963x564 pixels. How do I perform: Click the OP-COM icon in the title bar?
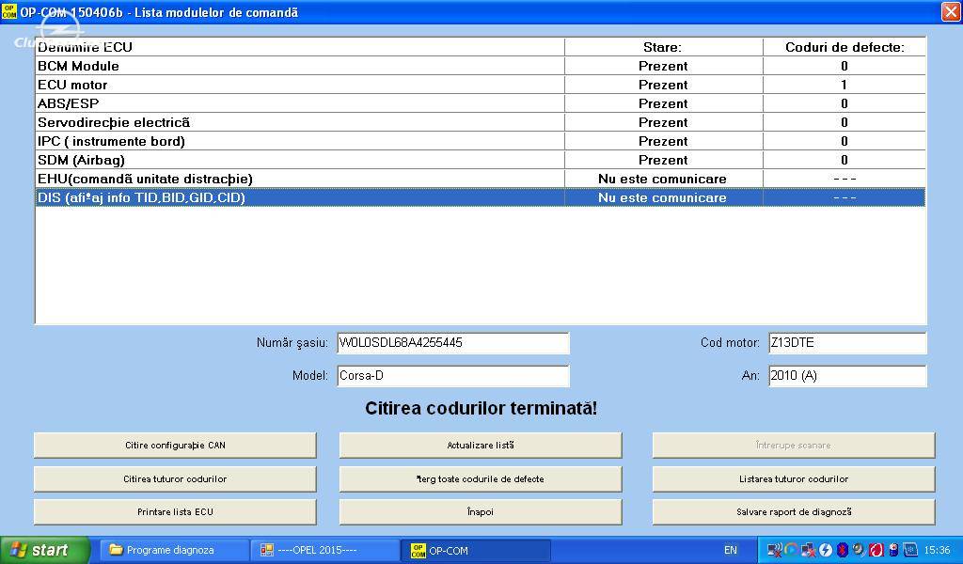pos(9,11)
